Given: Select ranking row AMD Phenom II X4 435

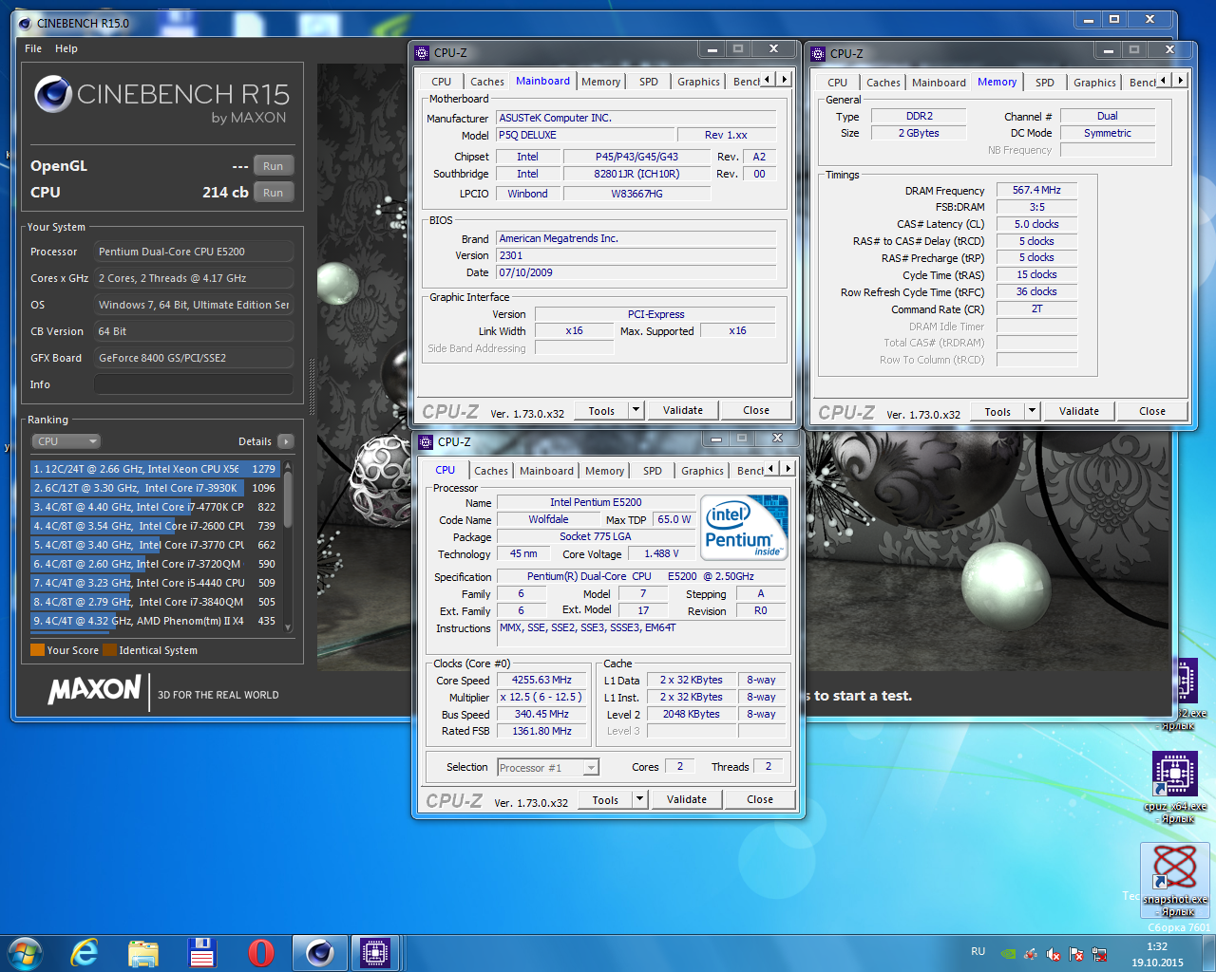Looking at the screenshot, I should [155, 621].
